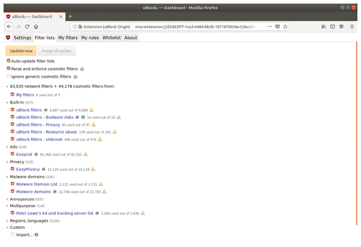
Task: Disable Auto-update filter lists checkbox
Action: [x=8, y=61]
